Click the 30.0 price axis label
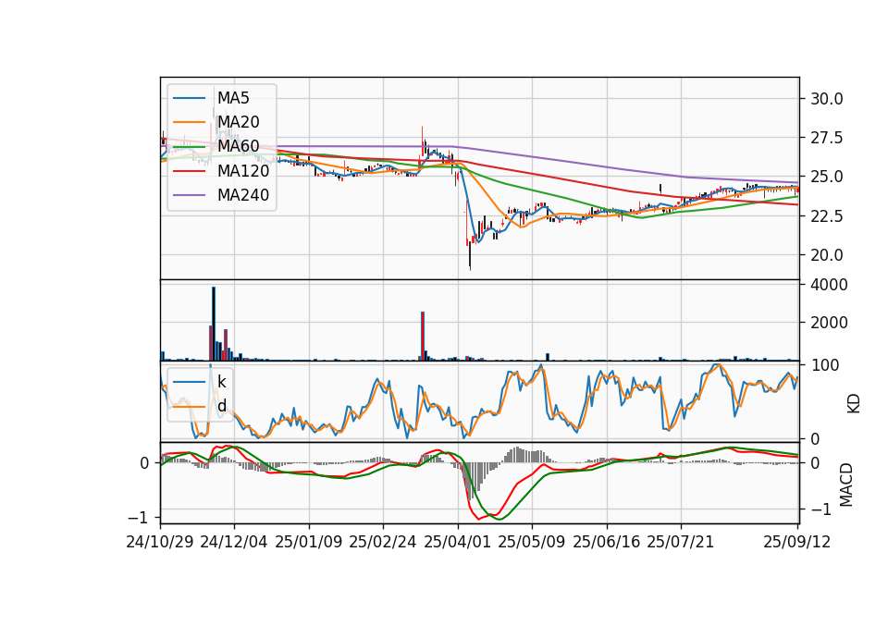Image resolution: width=888 pixels, height=638 pixels. (826, 99)
